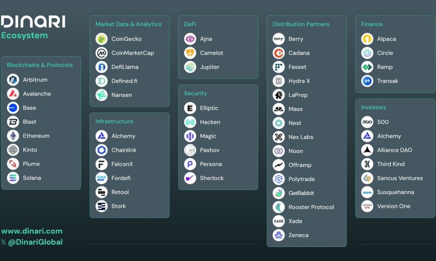Viewport: 436px width, 261px height.
Task: Click the "Nest" partner label
Action: point(295,123)
